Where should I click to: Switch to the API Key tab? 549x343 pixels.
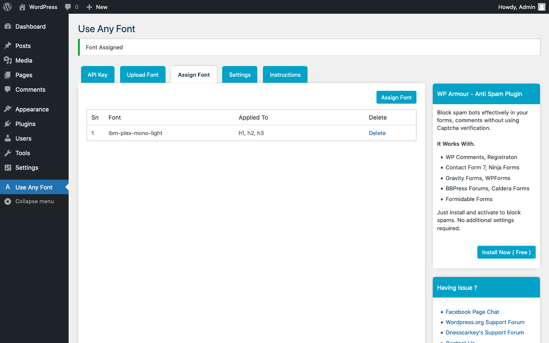[98, 75]
